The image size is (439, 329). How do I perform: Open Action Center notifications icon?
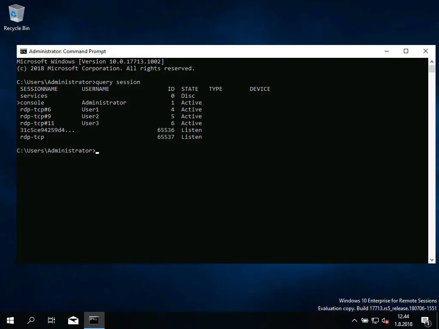425,320
